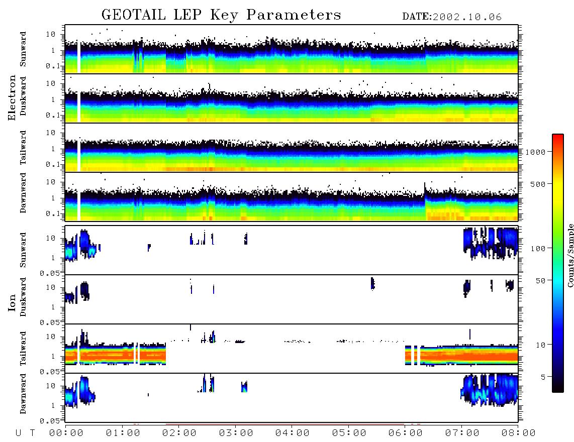Select the Ion Tailward axis label
The height and width of the screenshot is (442, 574).
tap(23, 349)
